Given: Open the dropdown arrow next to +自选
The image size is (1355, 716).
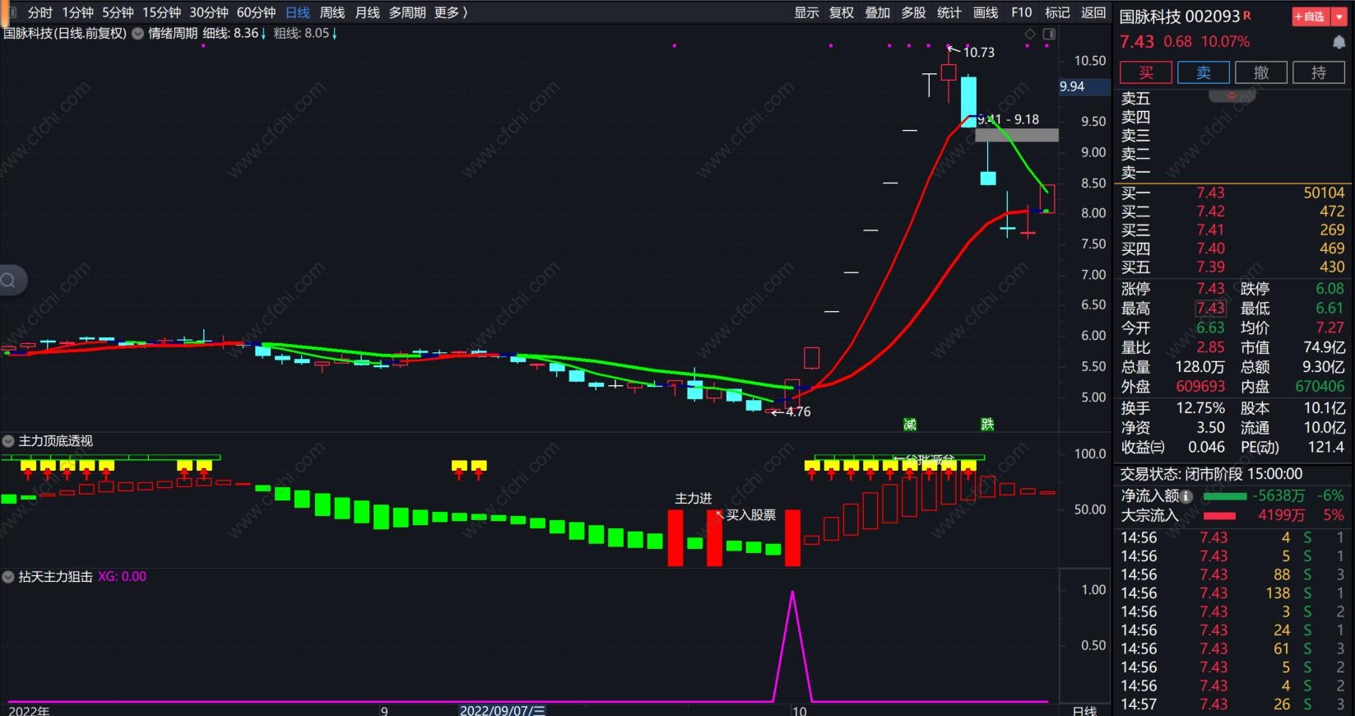Looking at the screenshot, I should coord(1339,16).
